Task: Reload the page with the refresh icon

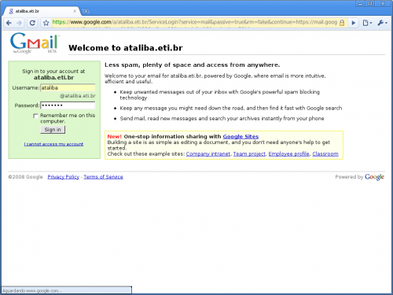Action: [32, 23]
